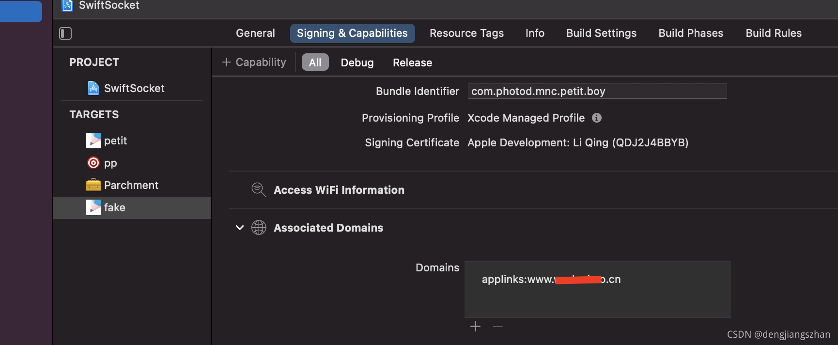Click the + Capability button
The image size is (838, 345).
pos(254,62)
